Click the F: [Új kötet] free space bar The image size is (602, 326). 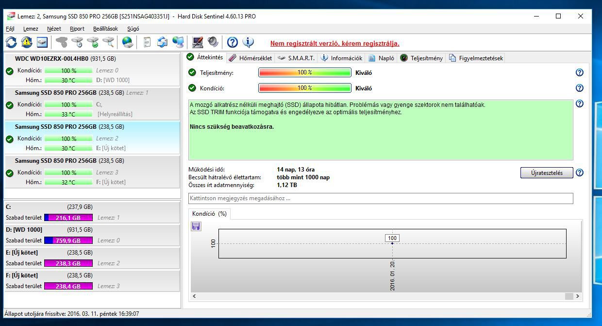point(68,286)
